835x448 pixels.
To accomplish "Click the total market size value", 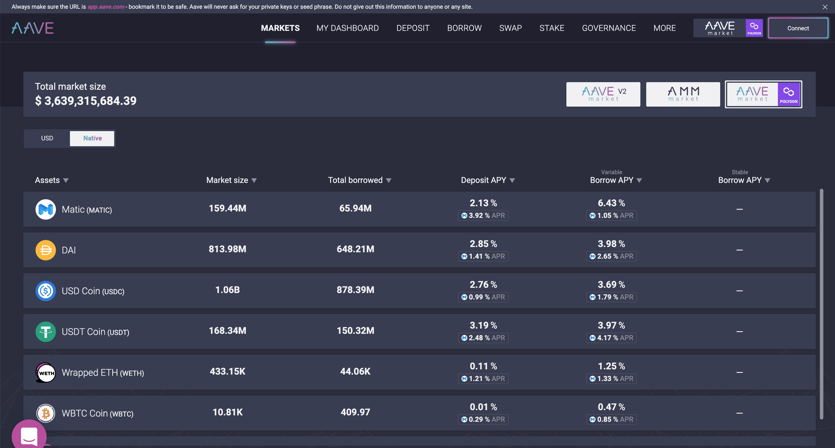I will pyautogui.click(x=86, y=101).
